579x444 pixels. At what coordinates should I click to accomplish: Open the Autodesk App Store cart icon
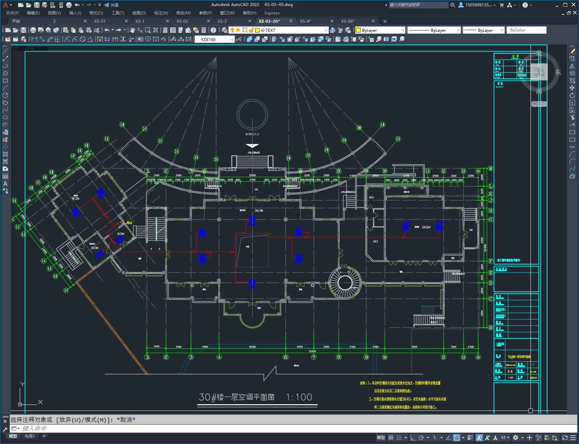point(501,5)
